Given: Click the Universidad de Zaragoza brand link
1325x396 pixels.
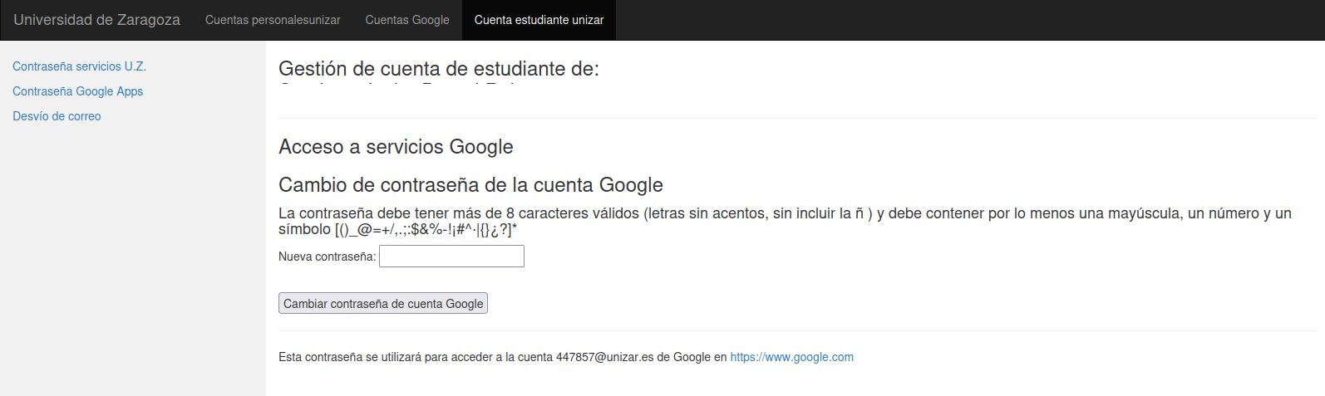Looking at the screenshot, I should 96,20.
